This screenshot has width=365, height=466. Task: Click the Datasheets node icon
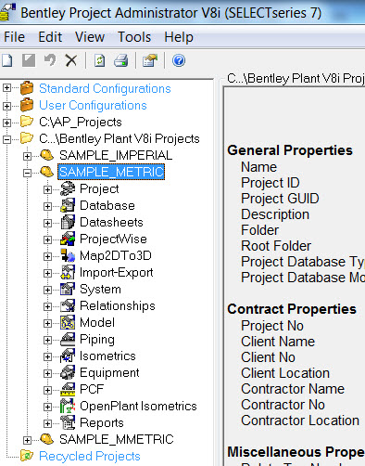(x=68, y=222)
